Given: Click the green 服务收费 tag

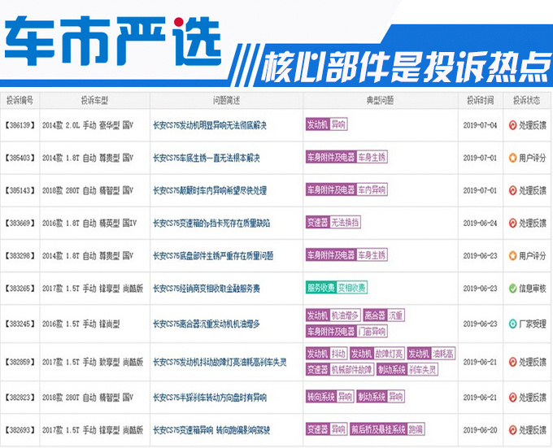Looking at the screenshot, I should (321, 288).
